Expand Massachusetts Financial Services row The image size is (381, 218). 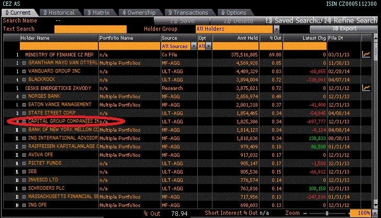[24, 197]
